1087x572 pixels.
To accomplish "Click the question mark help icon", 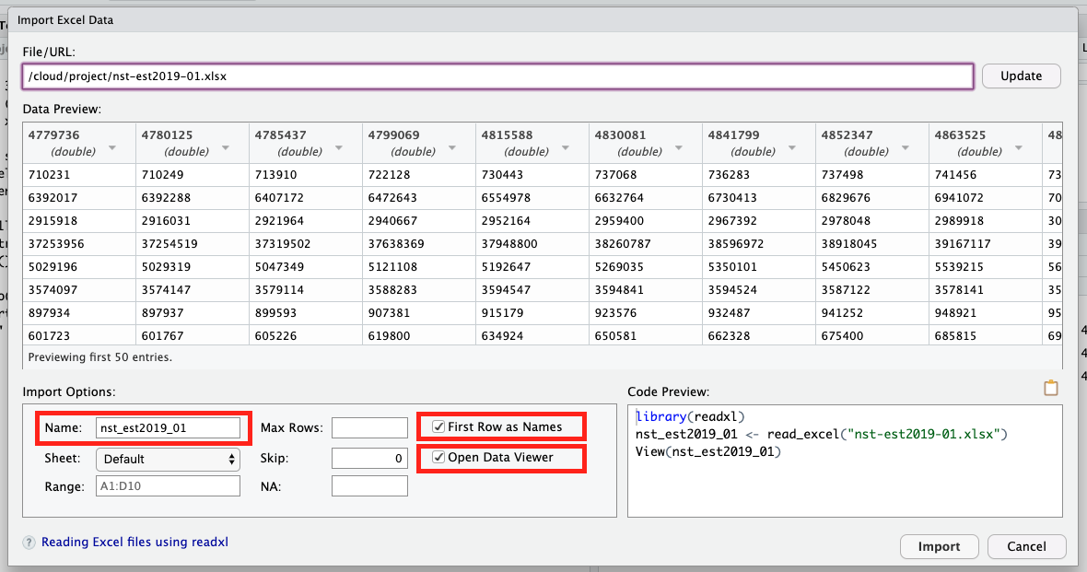I will 28,543.
